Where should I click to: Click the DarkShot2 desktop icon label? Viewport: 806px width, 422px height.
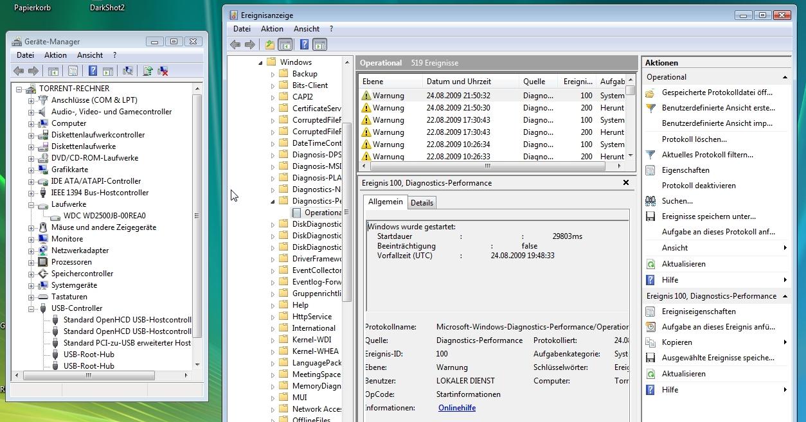pyautogui.click(x=107, y=8)
